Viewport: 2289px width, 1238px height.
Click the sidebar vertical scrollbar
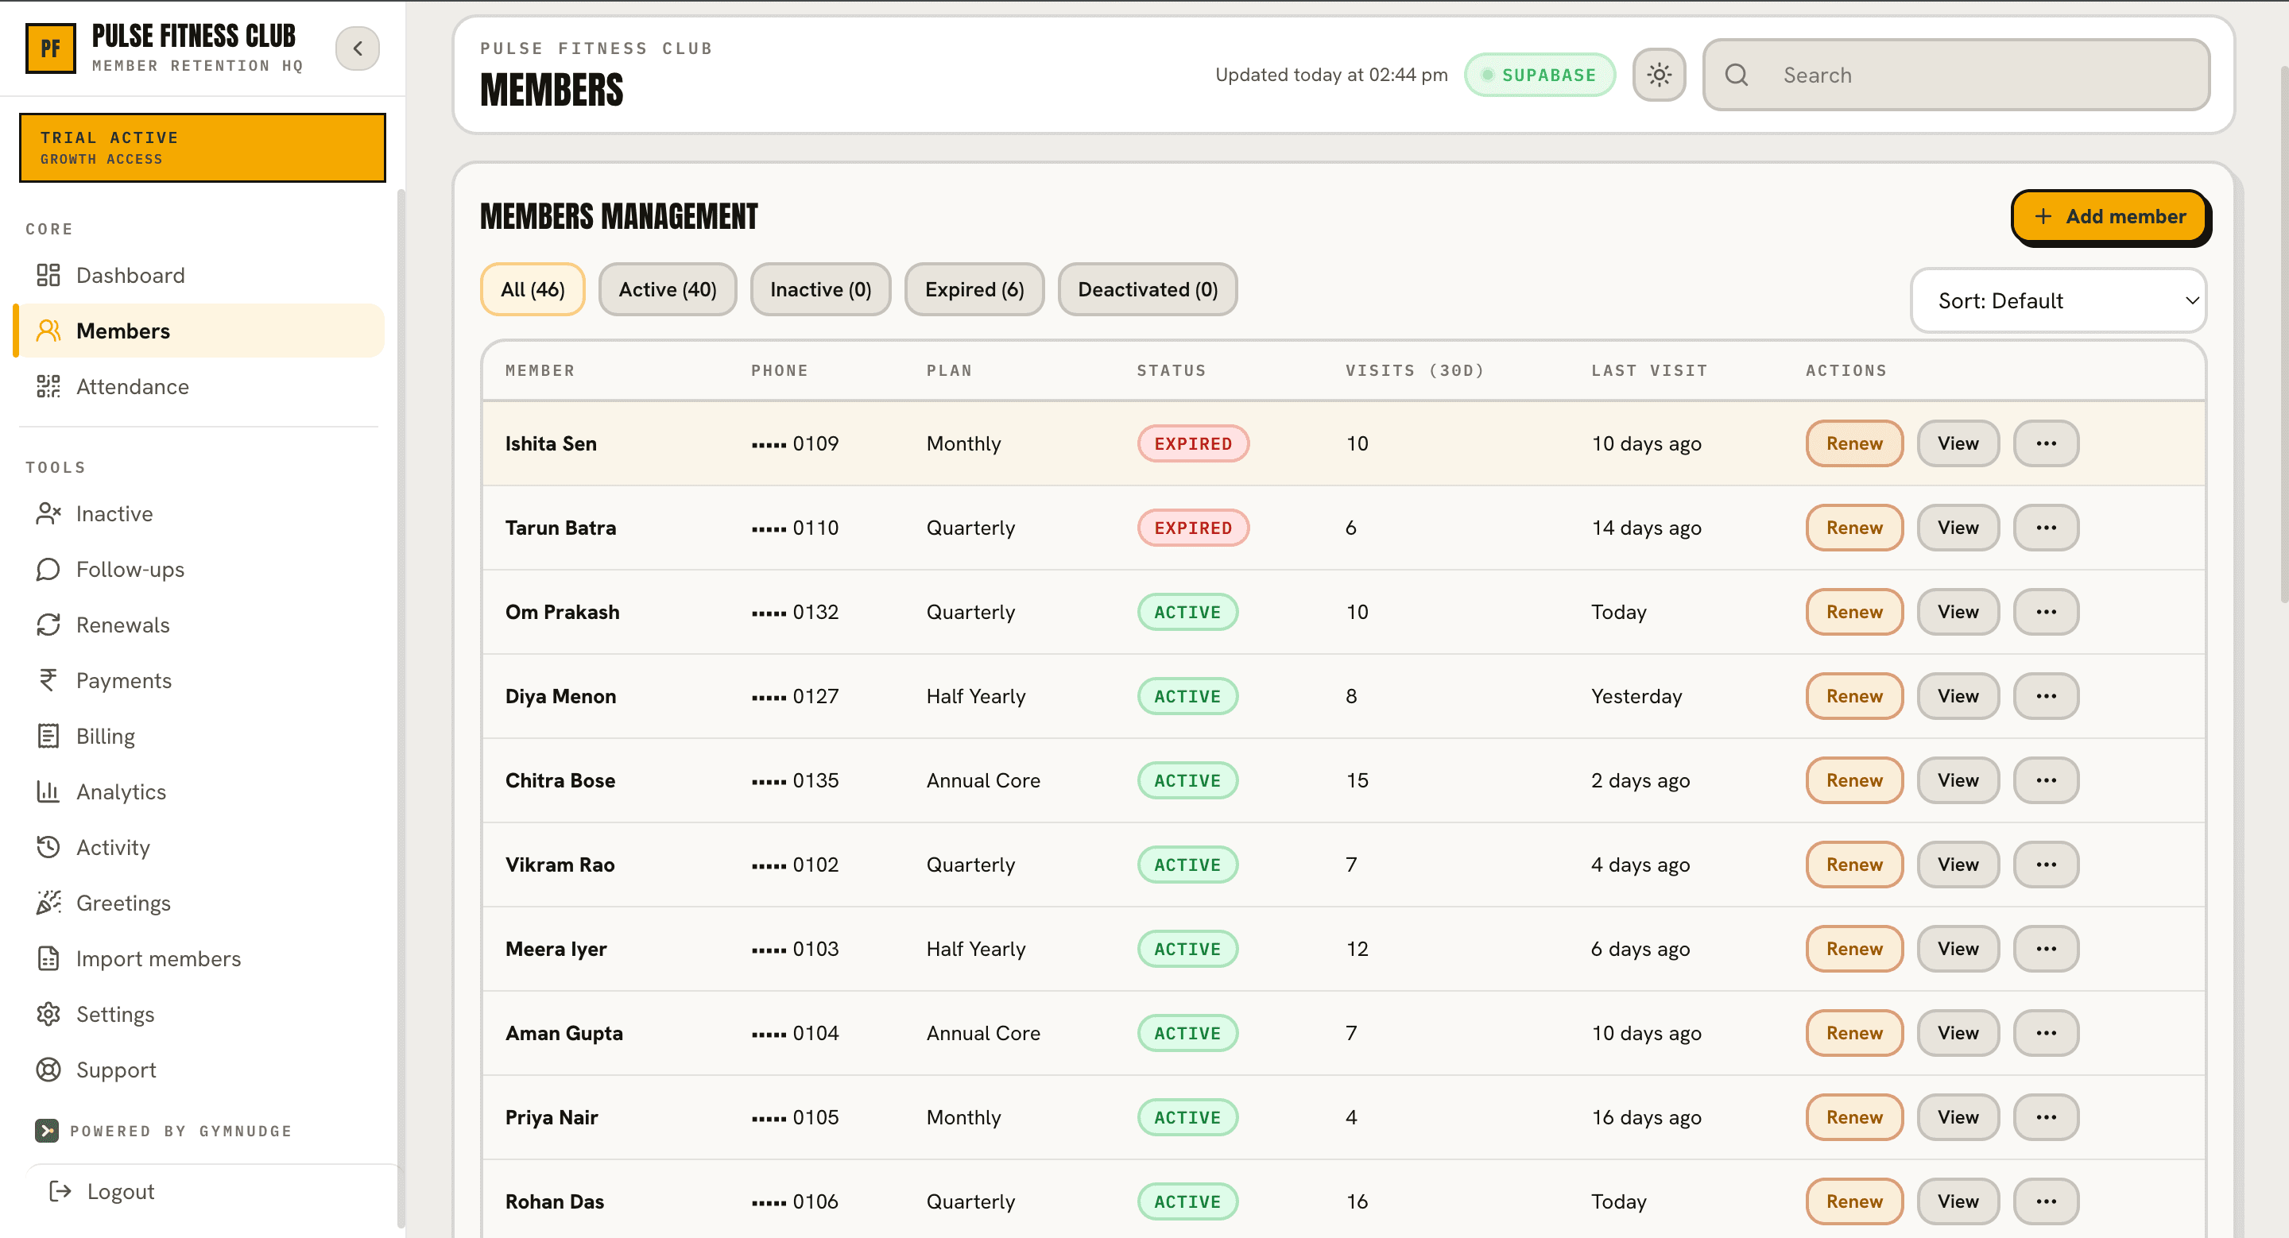(401, 708)
